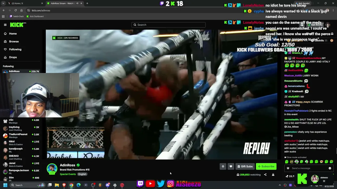Viewport: 337px width, 189px height.
Task: Open kaneljoseph channel in following list
Action: pos(21,150)
